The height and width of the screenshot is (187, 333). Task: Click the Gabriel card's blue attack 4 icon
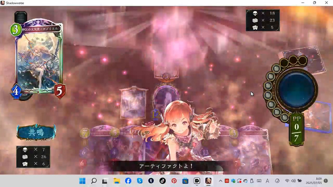click(x=16, y=91)
